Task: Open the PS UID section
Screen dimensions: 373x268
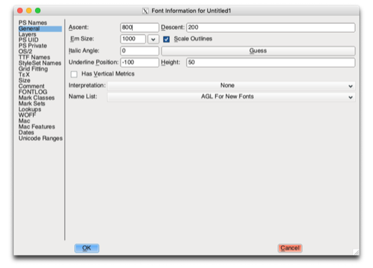Action: (29, 40)
